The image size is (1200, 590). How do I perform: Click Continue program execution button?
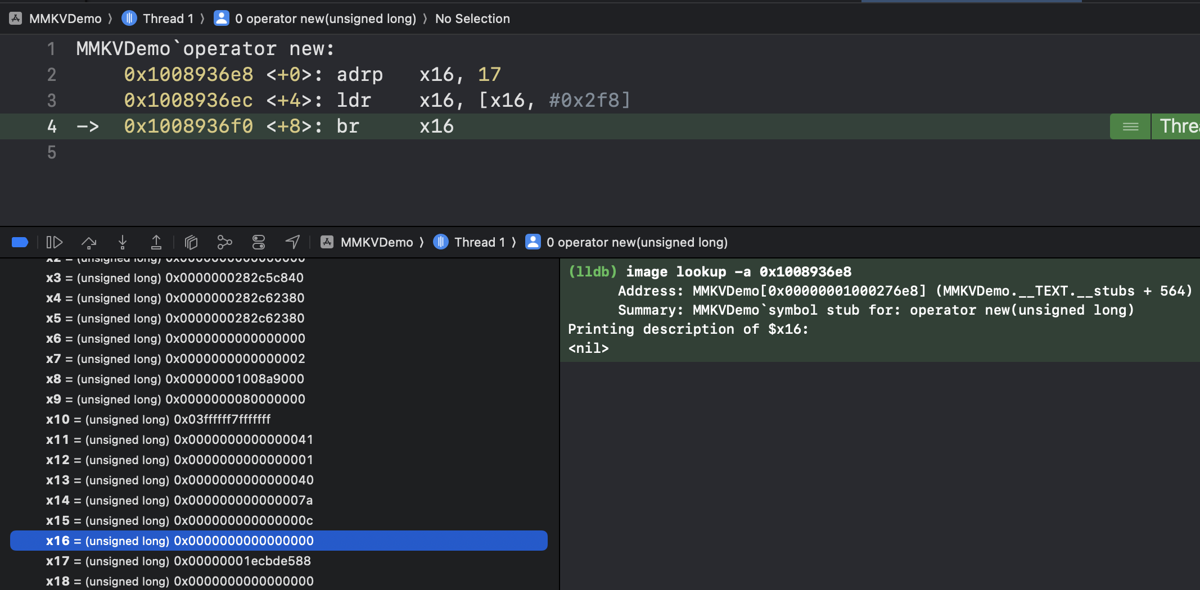(54, 242)
